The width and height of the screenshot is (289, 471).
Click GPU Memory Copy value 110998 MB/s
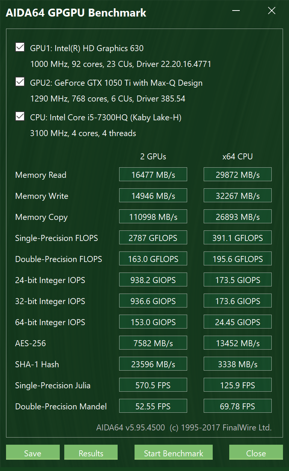(x=153, y=217)
